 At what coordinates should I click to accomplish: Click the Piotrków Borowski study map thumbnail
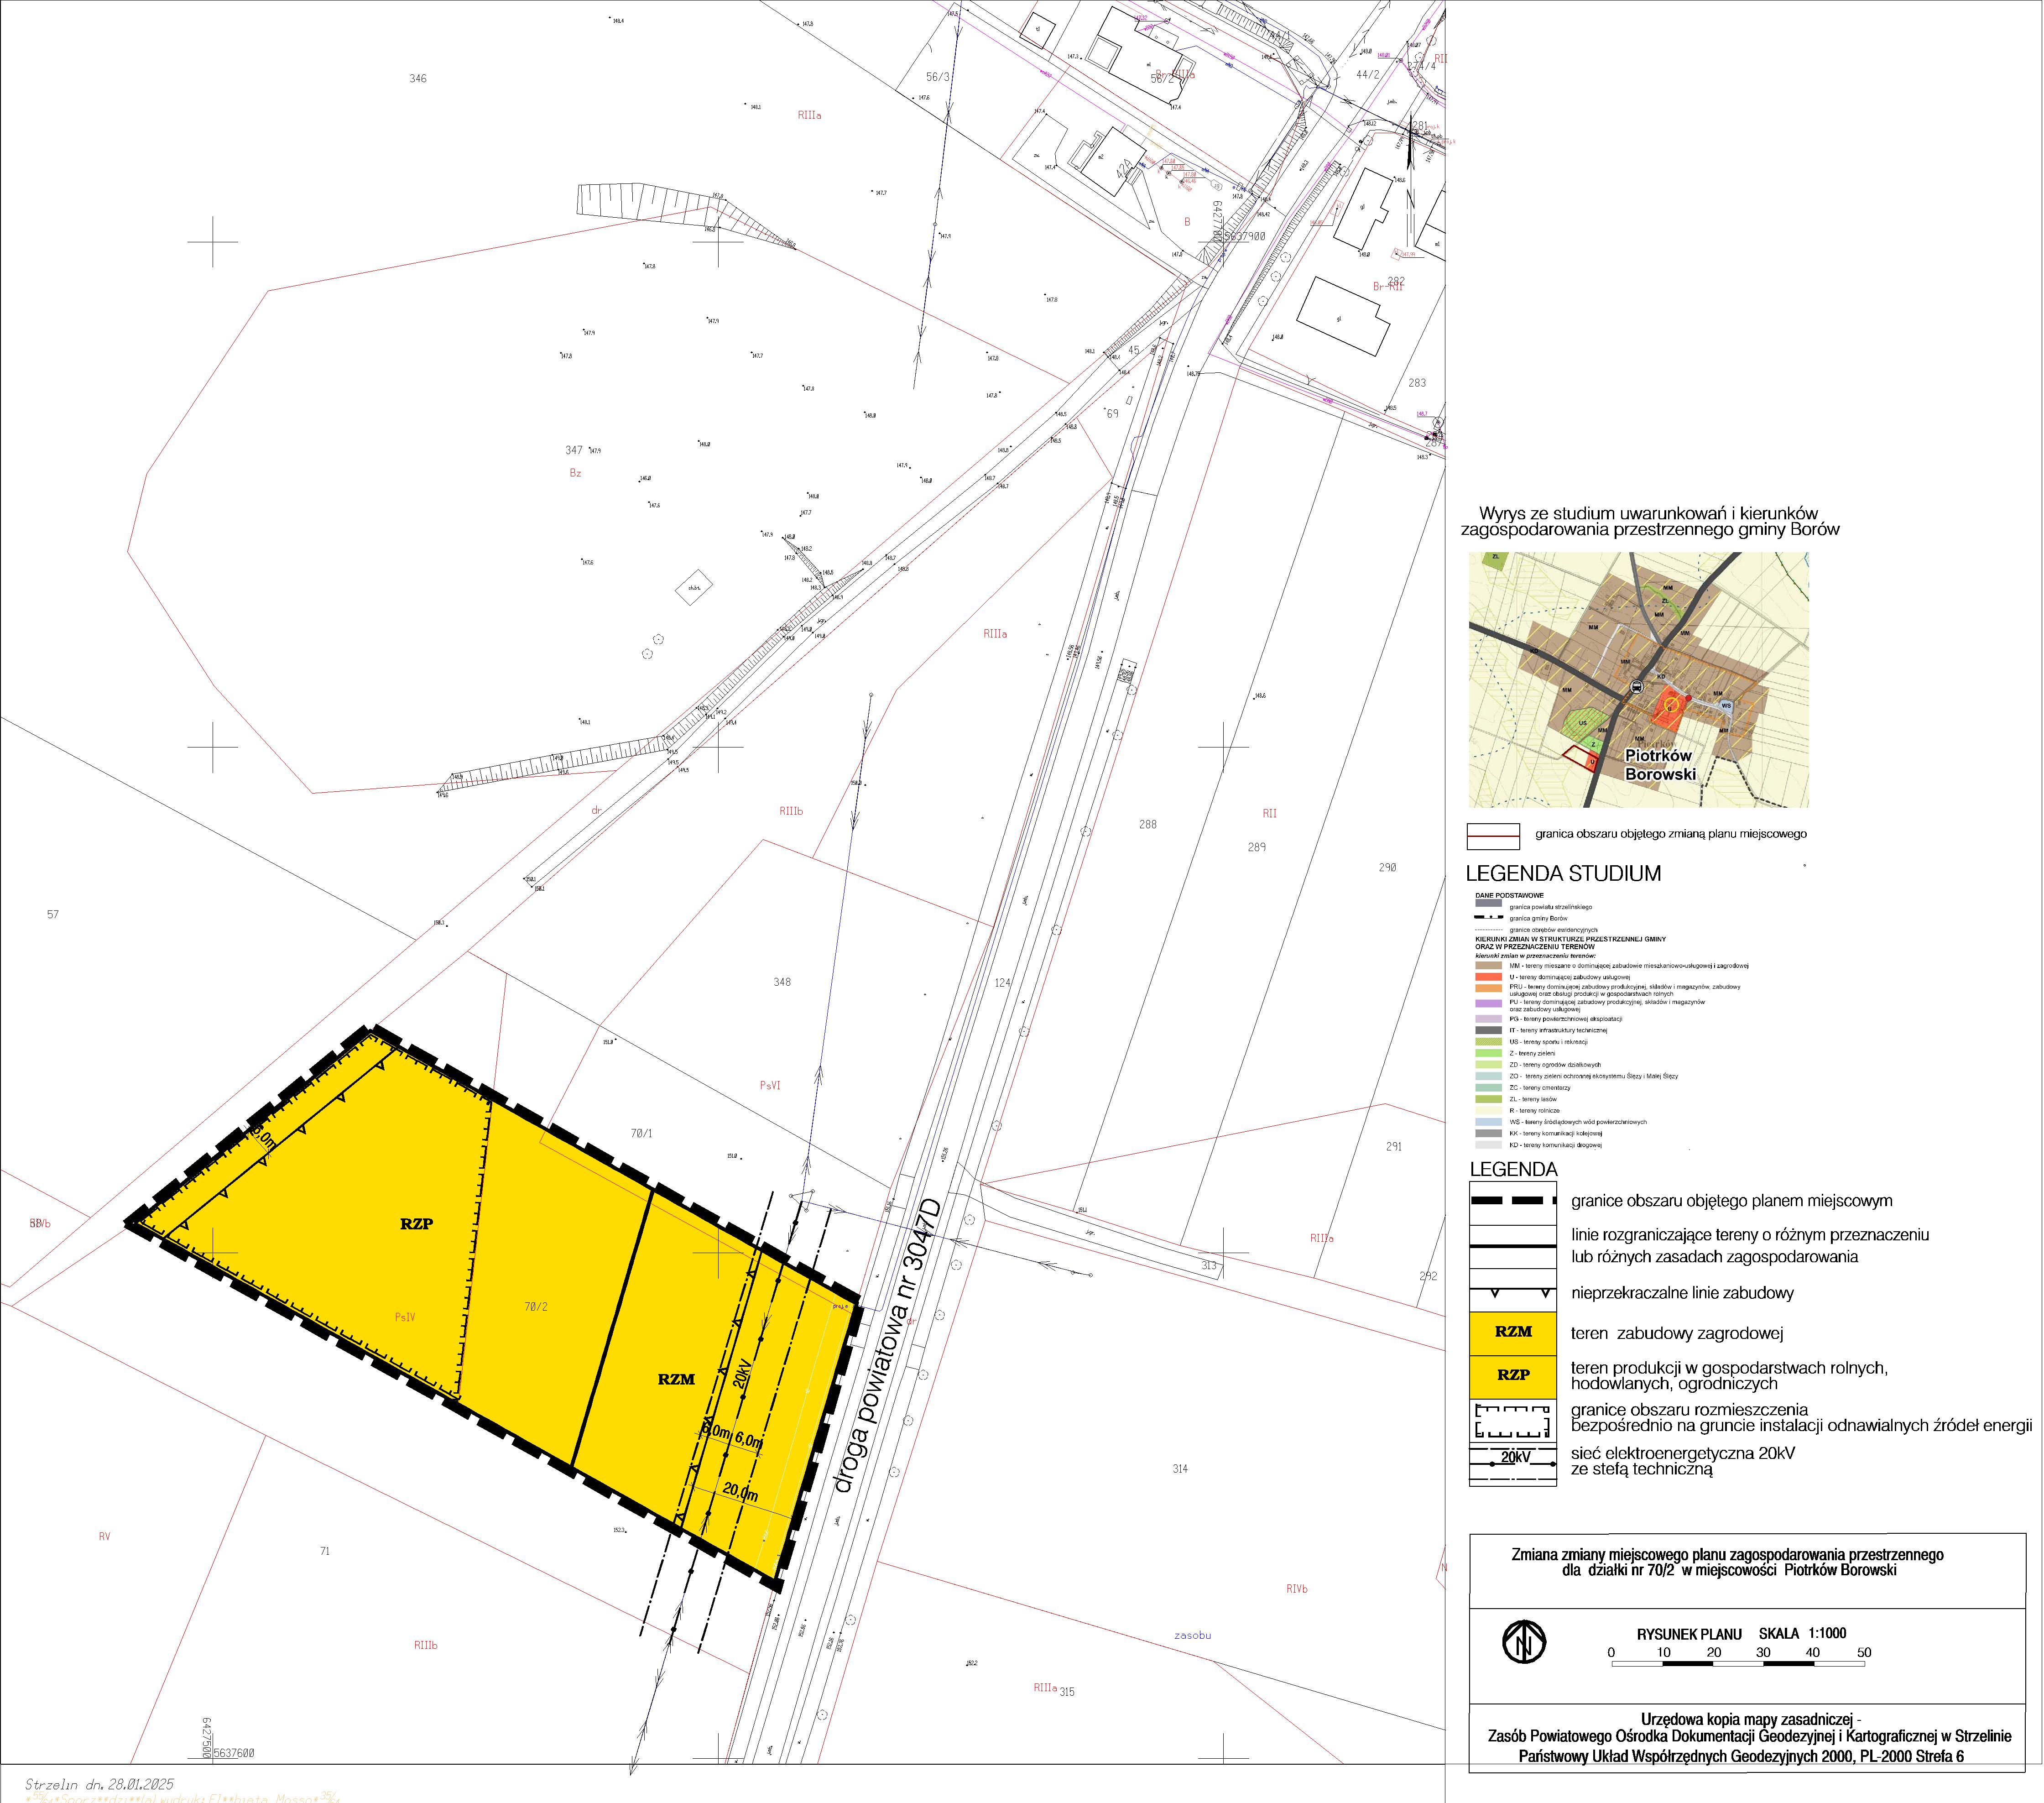coord(1638,679)
